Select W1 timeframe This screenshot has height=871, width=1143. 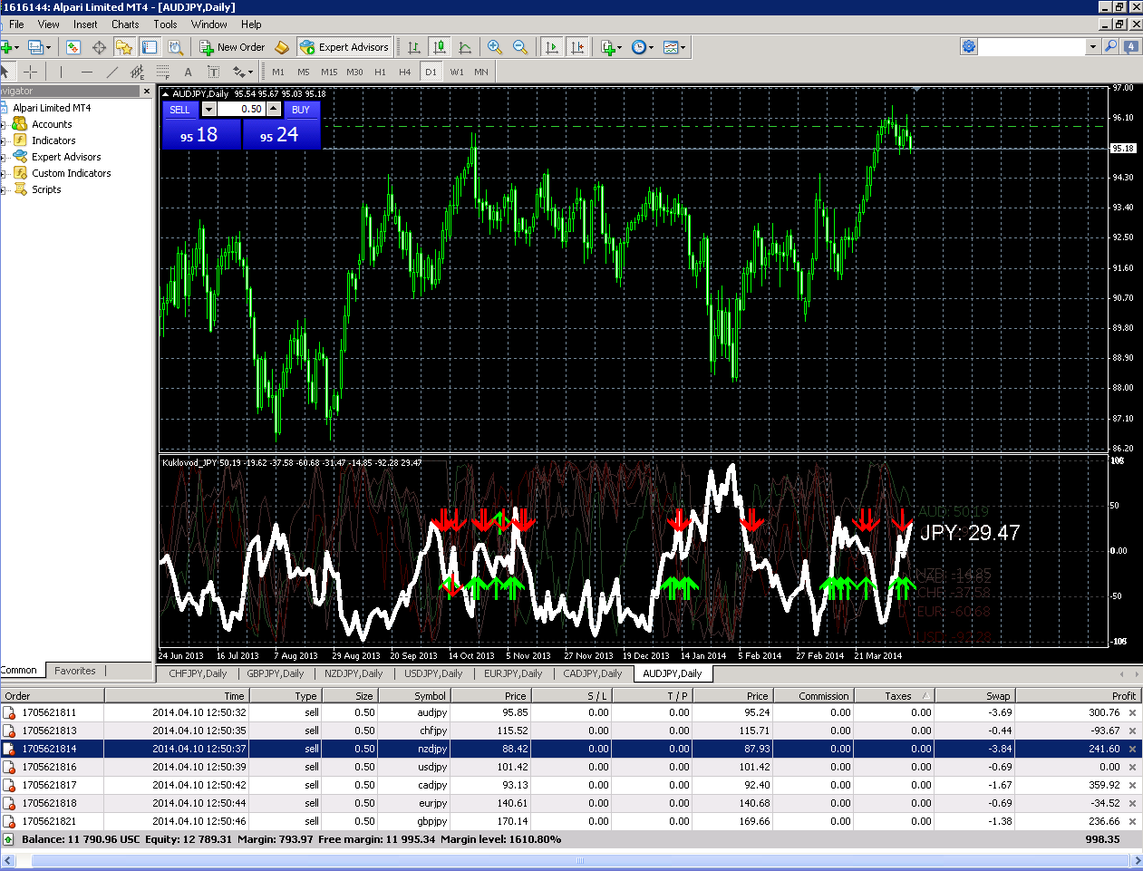click(457, 72)
